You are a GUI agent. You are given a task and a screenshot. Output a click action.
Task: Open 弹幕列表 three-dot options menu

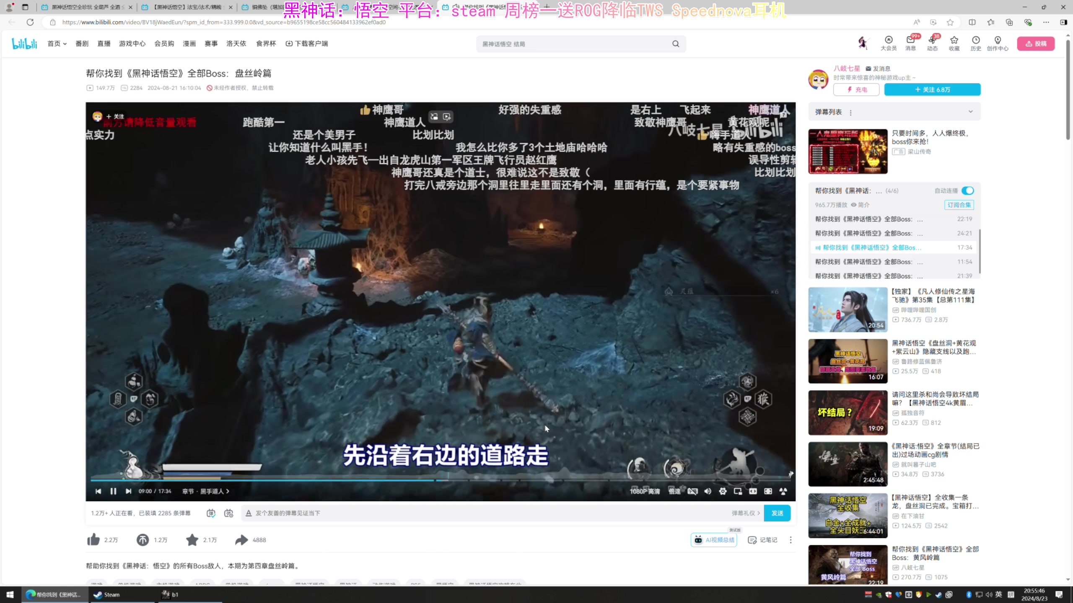point(850,112)
